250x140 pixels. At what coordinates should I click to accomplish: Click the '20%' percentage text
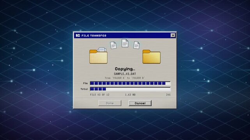pyautogui.click(x=168, y=95)
